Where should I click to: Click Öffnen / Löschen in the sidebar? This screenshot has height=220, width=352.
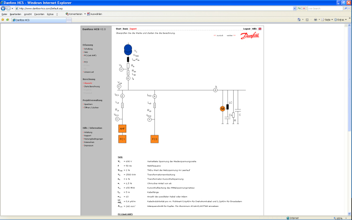[91, 108]
